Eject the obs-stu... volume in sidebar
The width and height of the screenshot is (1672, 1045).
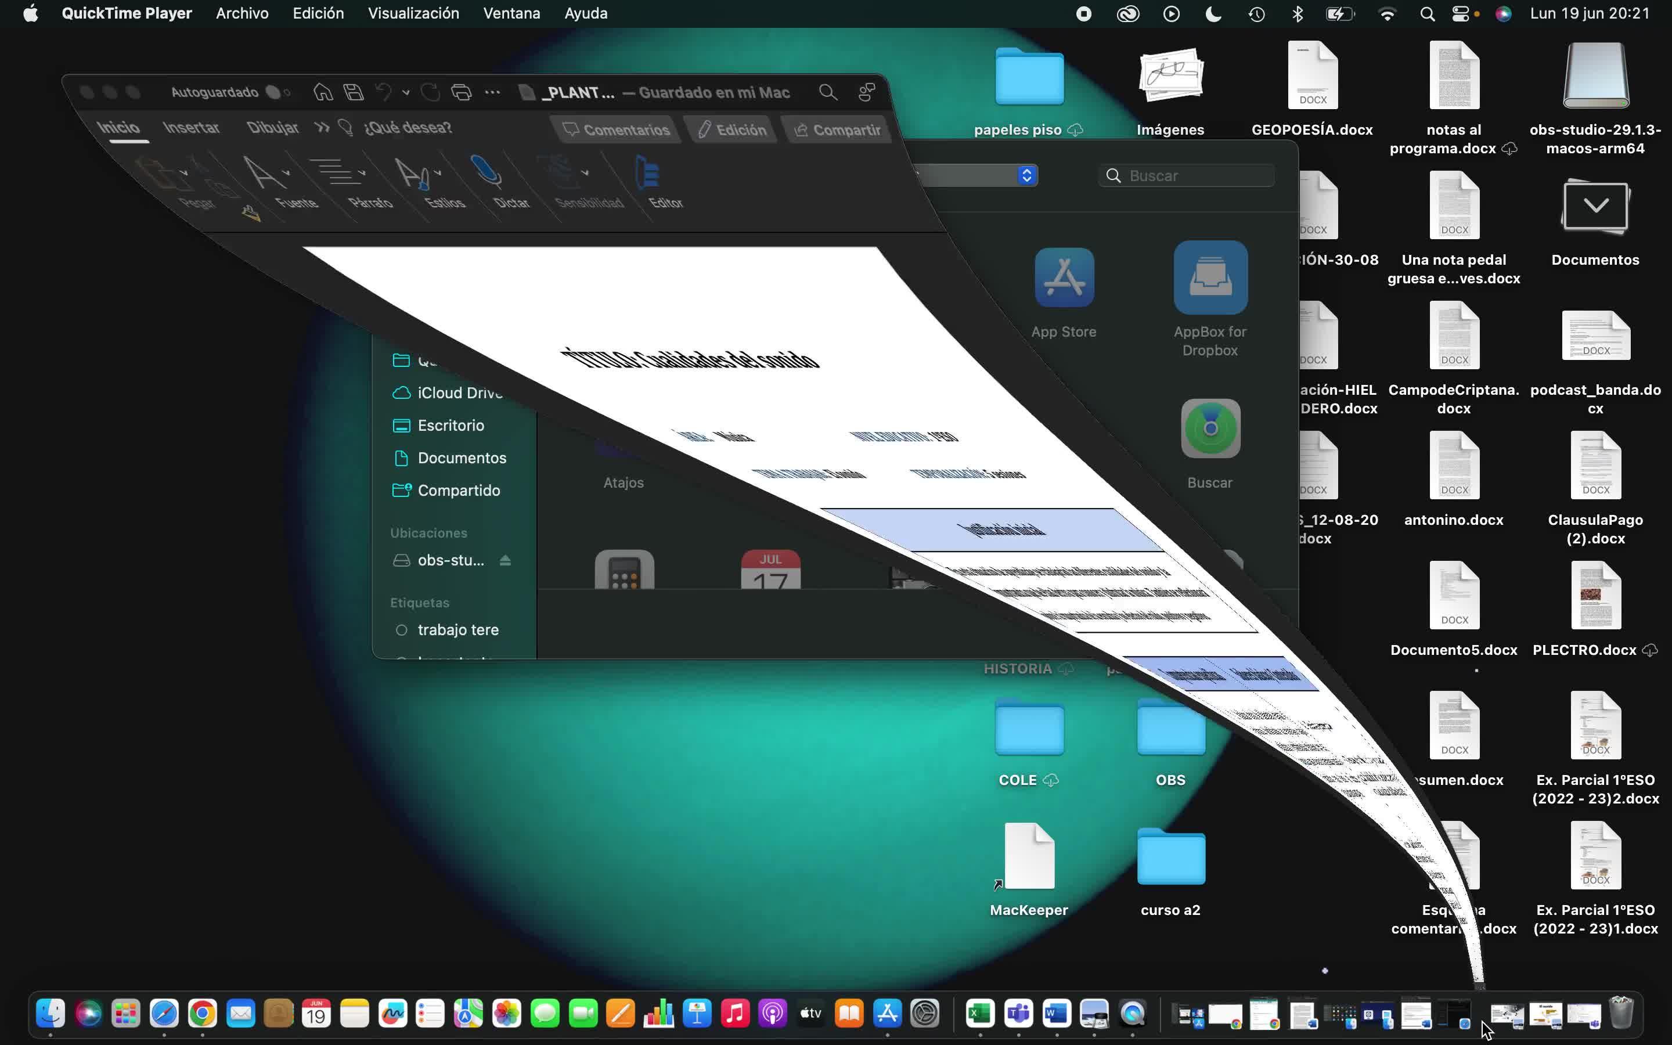pyautogui.click(x=505, y=560)
